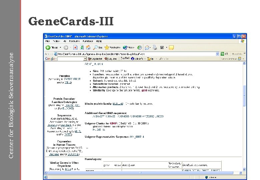
Task: Print the page using printer icon
Action: click(x=155, y=48)
